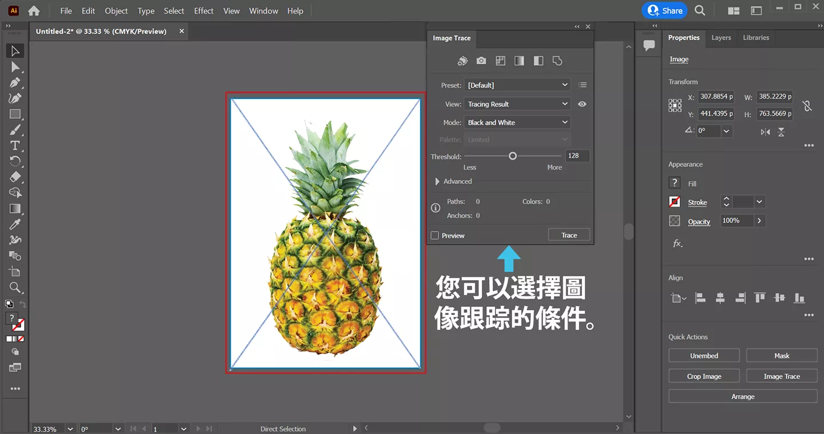Select the Type tool
The image size is (824, 434).
tap(15, 145)
